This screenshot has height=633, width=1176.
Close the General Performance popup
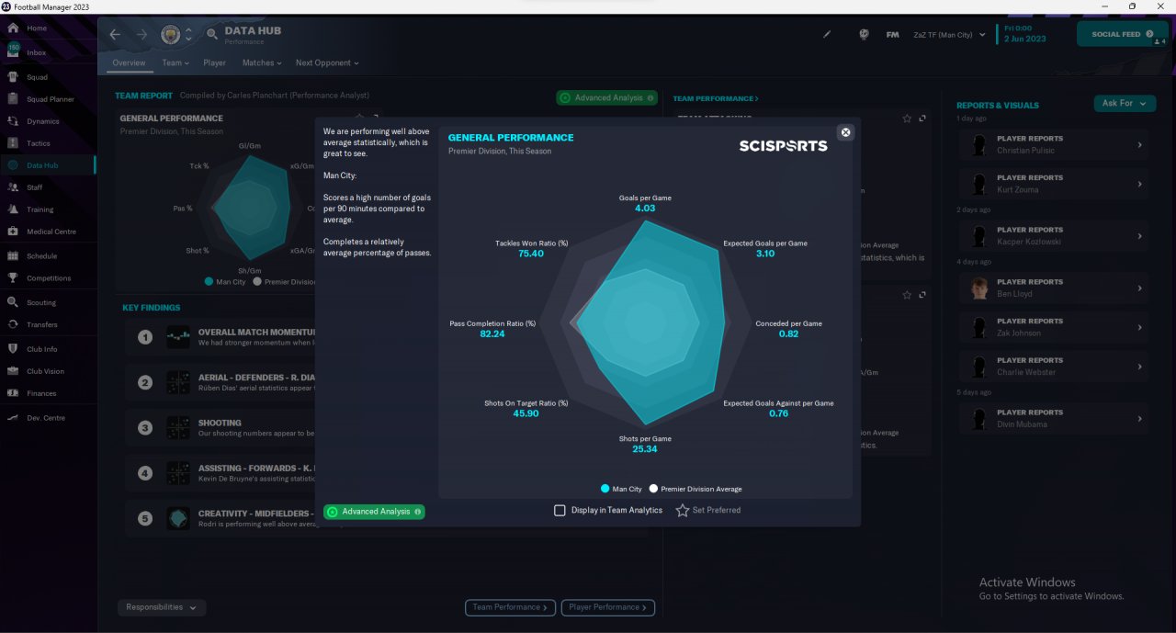click(x=846, y=132)
